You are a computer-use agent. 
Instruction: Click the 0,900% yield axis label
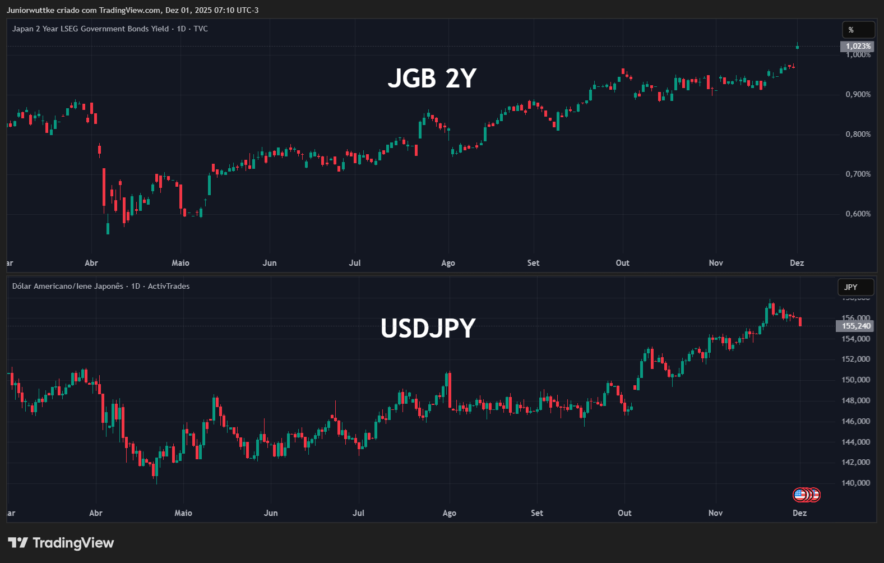[858, 94]
